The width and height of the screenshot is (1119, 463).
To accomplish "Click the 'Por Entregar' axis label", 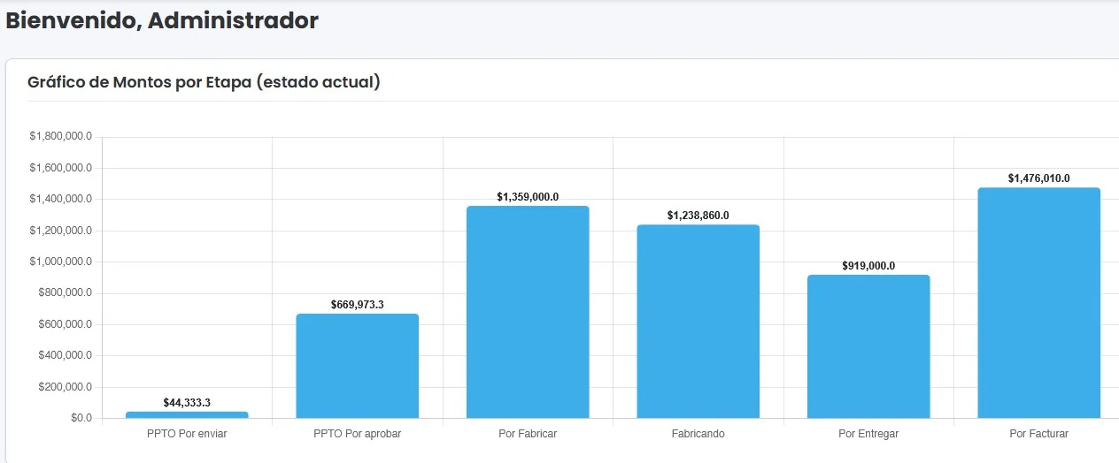I will click(868, 434).
